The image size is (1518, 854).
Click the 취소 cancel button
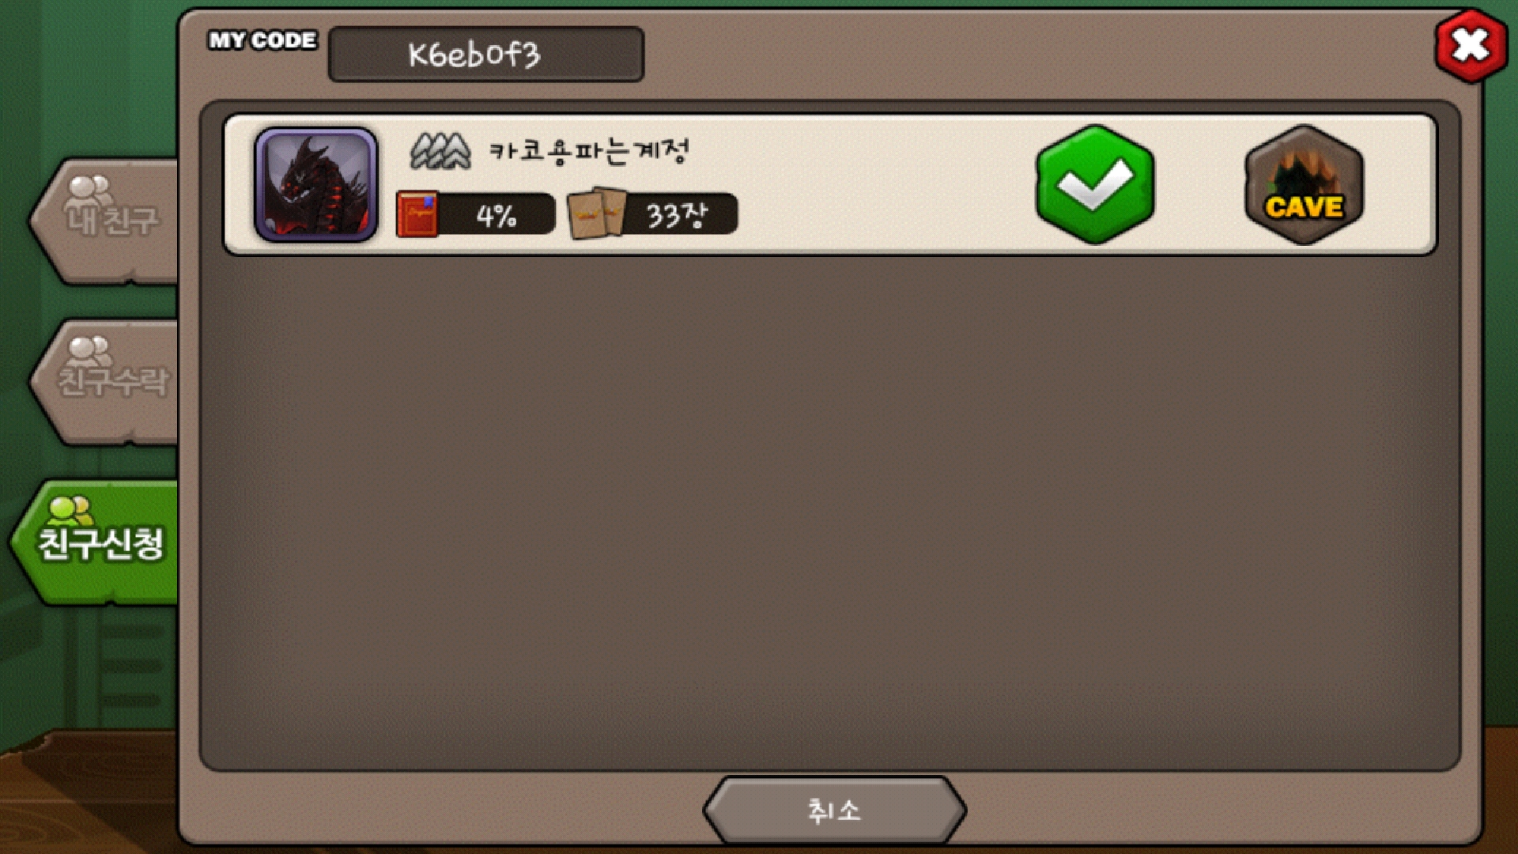click(834, 811)
